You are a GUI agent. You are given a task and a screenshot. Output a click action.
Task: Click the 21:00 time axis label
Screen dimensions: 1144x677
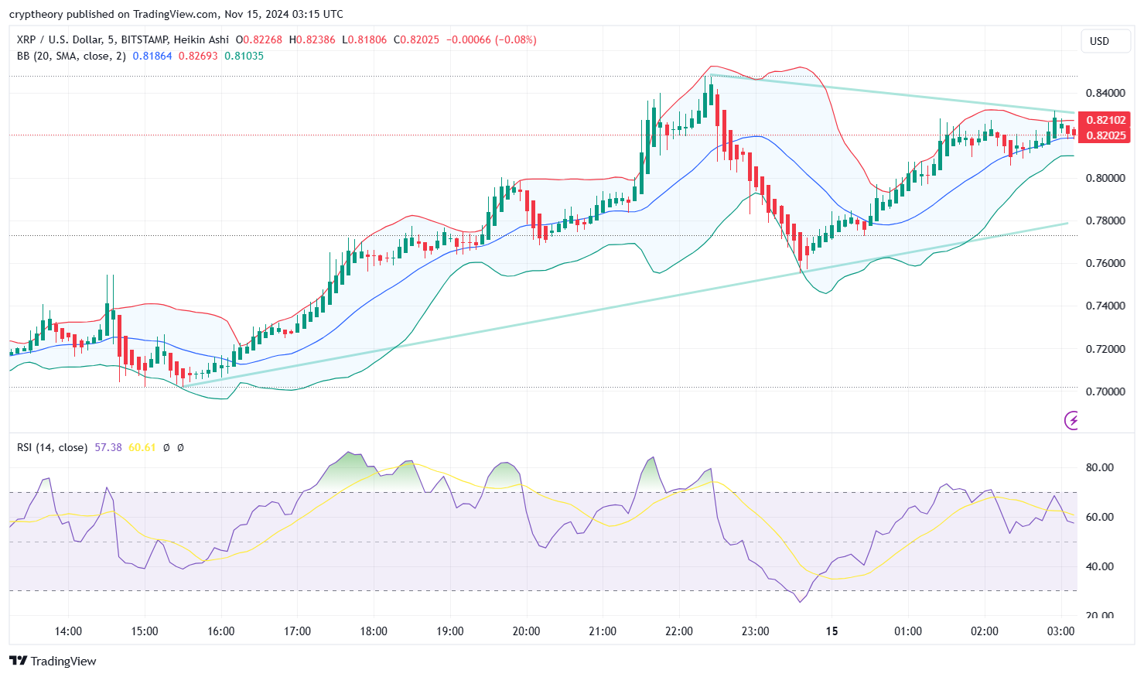[603, 631]
